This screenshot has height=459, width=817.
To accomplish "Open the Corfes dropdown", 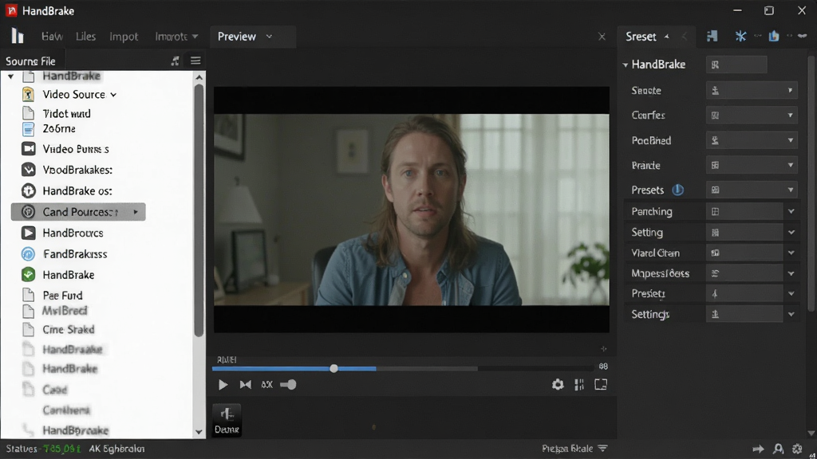I will (752, 115).
